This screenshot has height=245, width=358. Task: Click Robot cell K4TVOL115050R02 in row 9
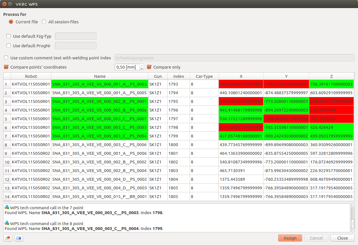[x=31, y=153]
